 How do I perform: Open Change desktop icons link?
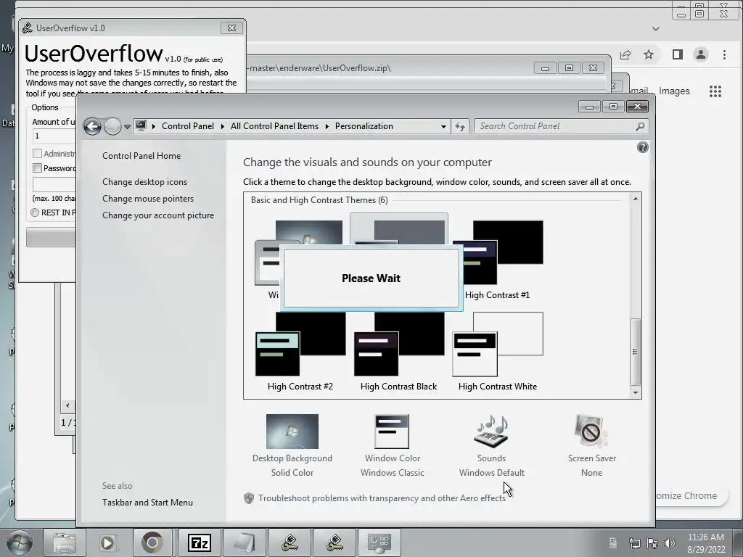(x=144, y=182)
